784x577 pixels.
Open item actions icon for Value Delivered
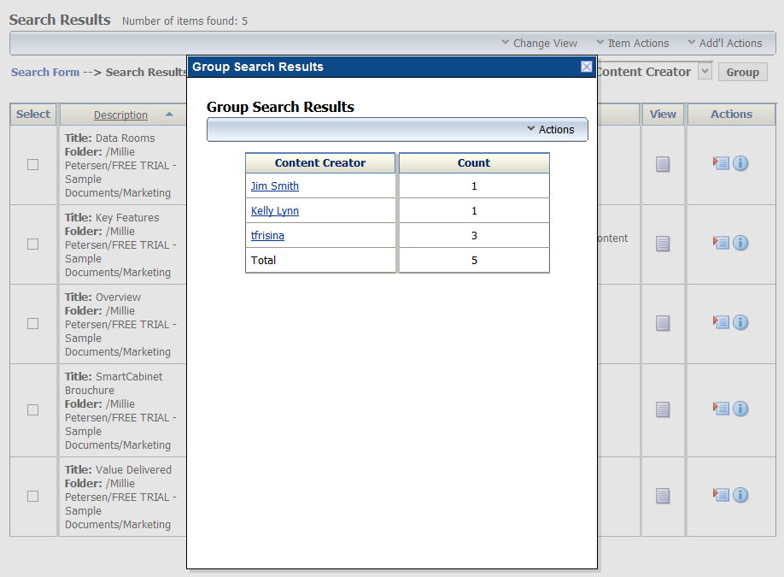pyautogui.click(x=721, y=495)
